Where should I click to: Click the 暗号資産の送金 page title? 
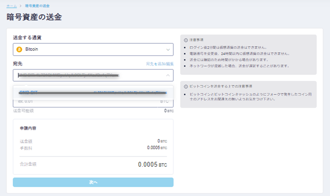click(34, 17)
